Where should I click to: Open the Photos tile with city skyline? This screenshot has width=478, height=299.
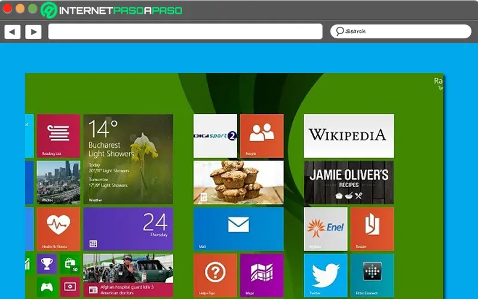coord(59,182)
